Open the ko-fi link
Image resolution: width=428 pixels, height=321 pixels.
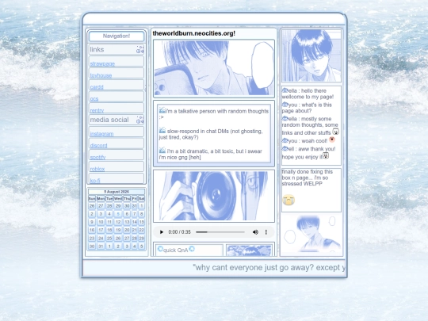95,181
